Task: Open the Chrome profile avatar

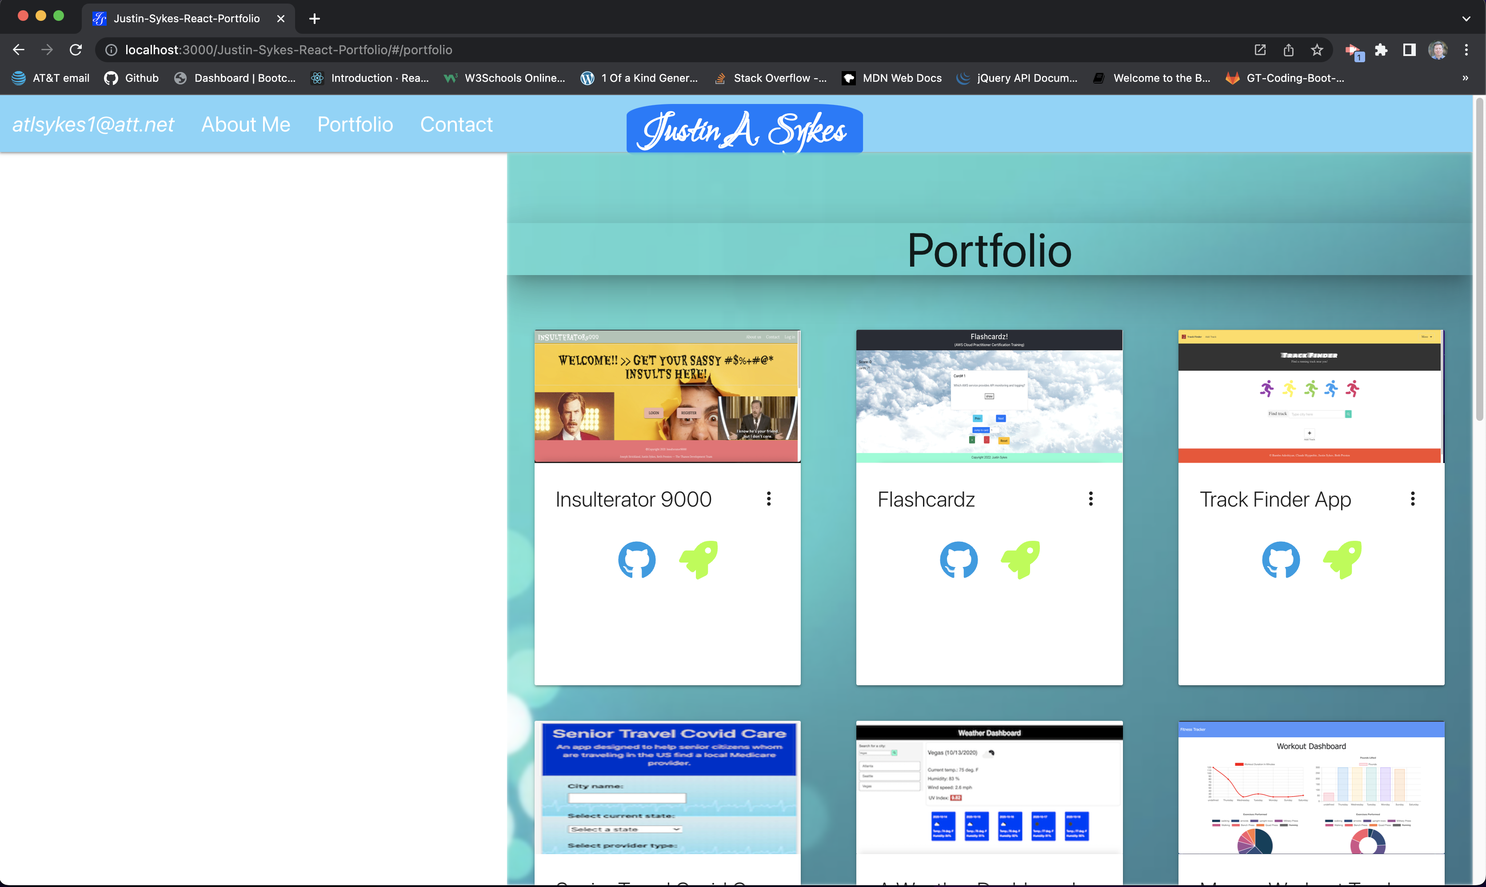Action: [x=1438, y=50]
